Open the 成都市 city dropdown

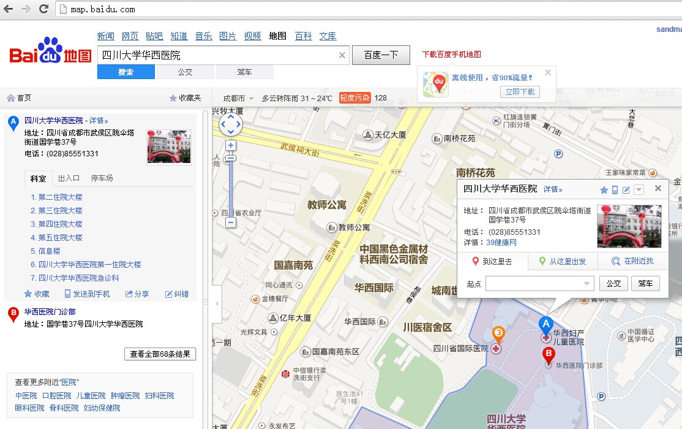[x=238, y=98]
